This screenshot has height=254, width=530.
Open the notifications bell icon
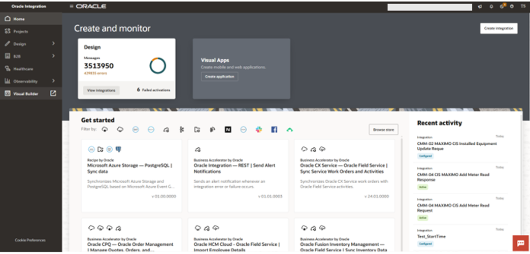coord(491,7)
